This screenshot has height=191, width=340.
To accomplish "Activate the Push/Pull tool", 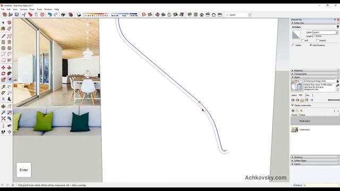I will [10, 67].
